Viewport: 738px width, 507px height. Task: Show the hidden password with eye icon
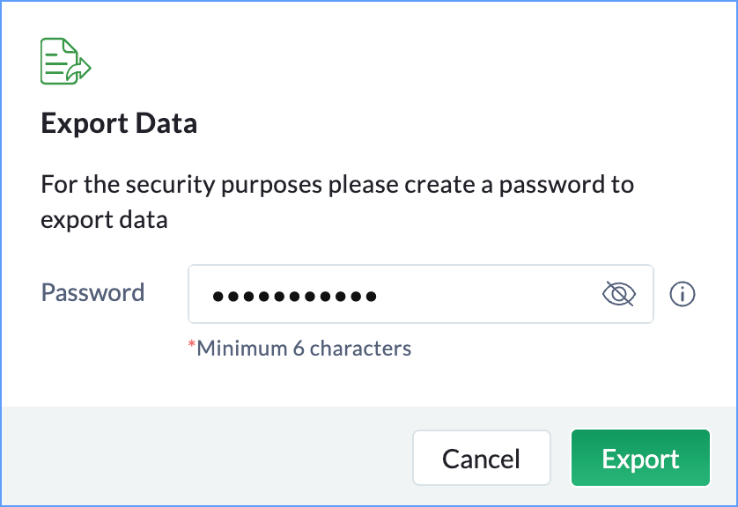tap(618, 294)
